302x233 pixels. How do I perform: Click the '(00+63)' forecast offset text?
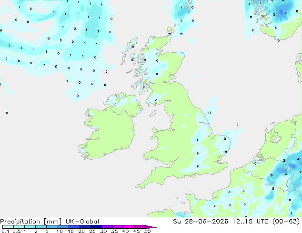click(x=286, y=222)
